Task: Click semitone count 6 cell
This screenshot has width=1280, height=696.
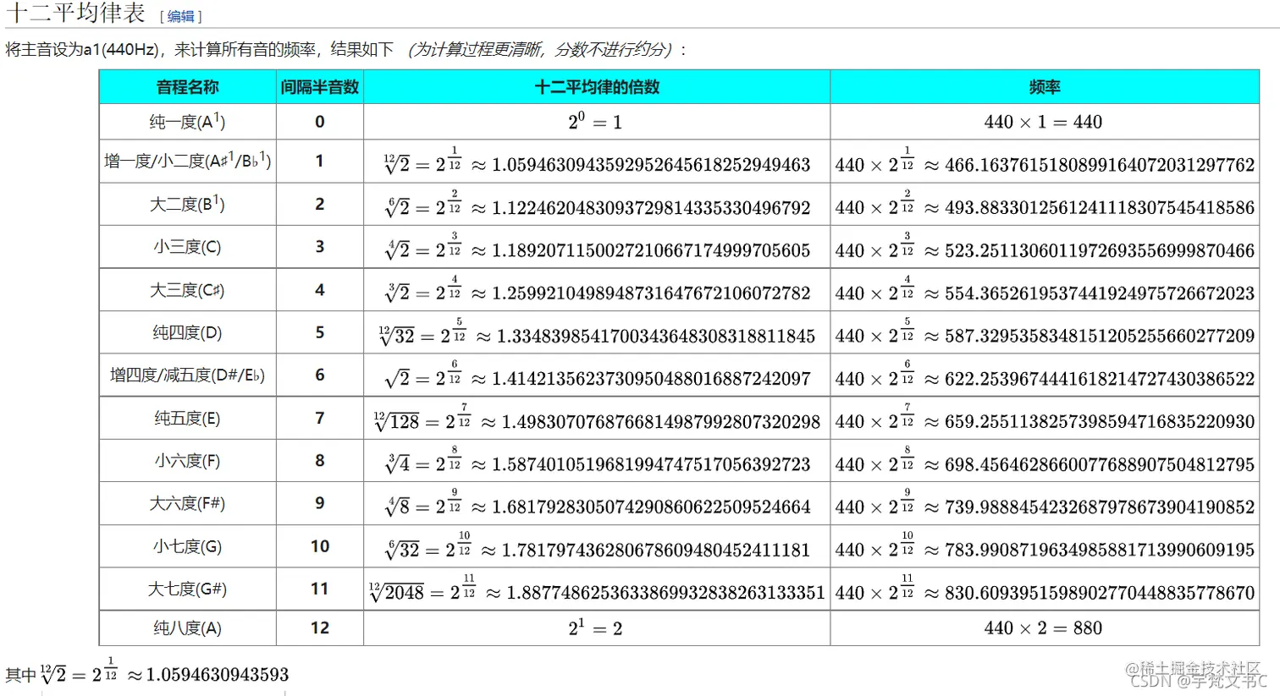Action: 320,375
